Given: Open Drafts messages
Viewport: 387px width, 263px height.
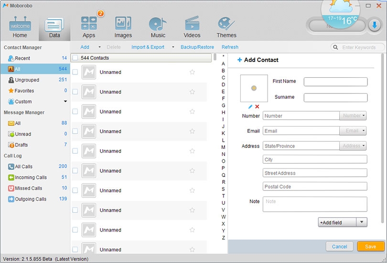Looking at the screenshot, I should pos(35,145).
